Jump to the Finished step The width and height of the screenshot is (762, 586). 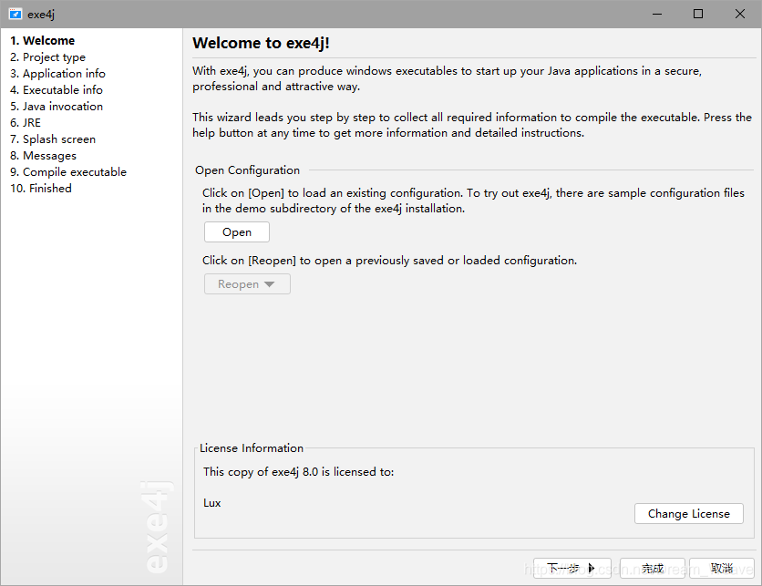[x=41, y=189]
